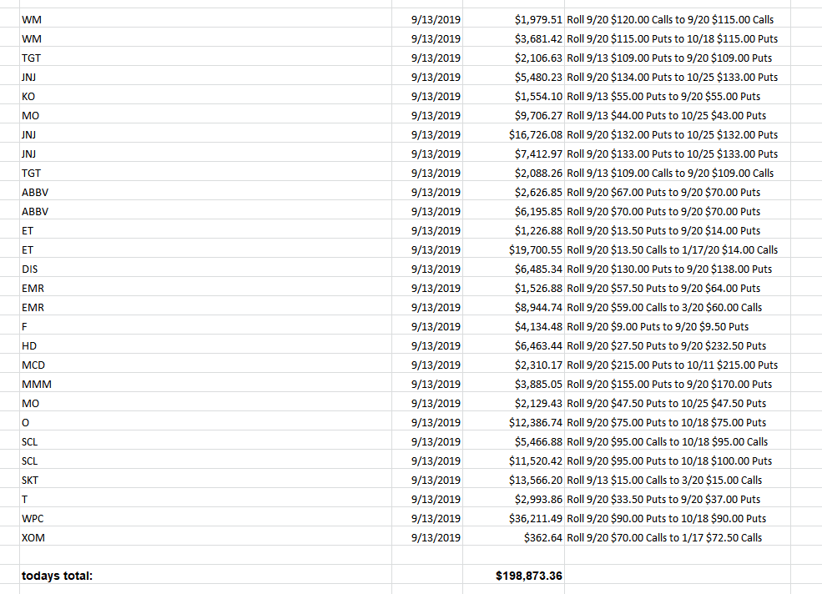Select the XOM $362.64 amount cell
Screen dimensions: 822x594
pyautogui.click(x=514, y=537)
